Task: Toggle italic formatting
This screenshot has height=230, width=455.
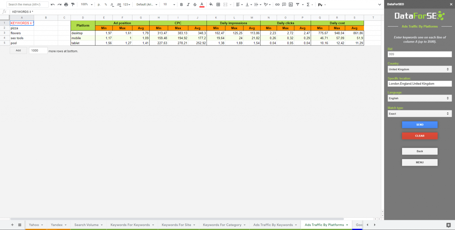Action: click(x=188, y=4)
